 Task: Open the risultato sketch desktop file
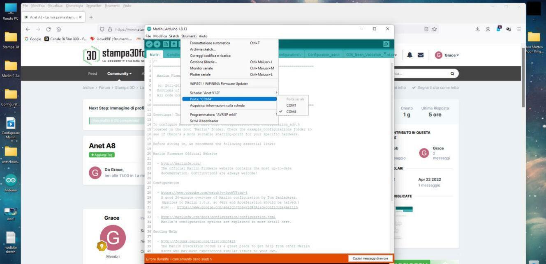[x=11, y=243]
